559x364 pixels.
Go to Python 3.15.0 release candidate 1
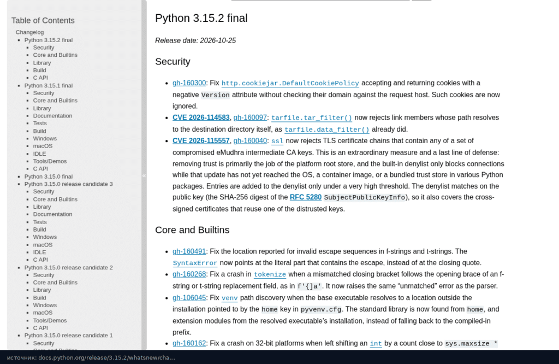pyautogui.click(x=68, y=336)
